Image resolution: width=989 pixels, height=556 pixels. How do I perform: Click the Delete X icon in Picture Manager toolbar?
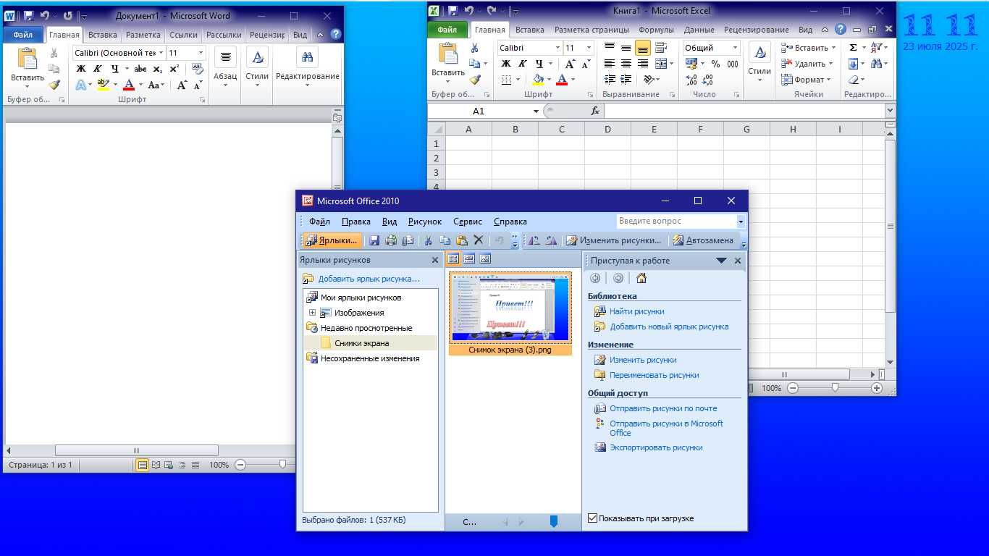478,240
